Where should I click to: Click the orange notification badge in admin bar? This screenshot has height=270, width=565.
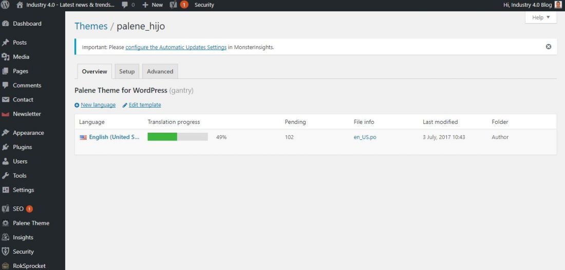point(184,5)
